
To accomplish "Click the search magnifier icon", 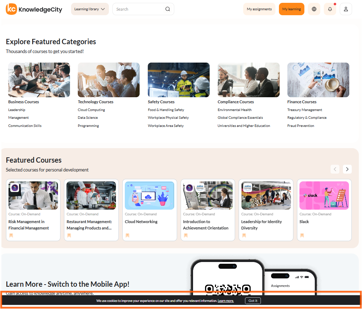I will [168, 9].
